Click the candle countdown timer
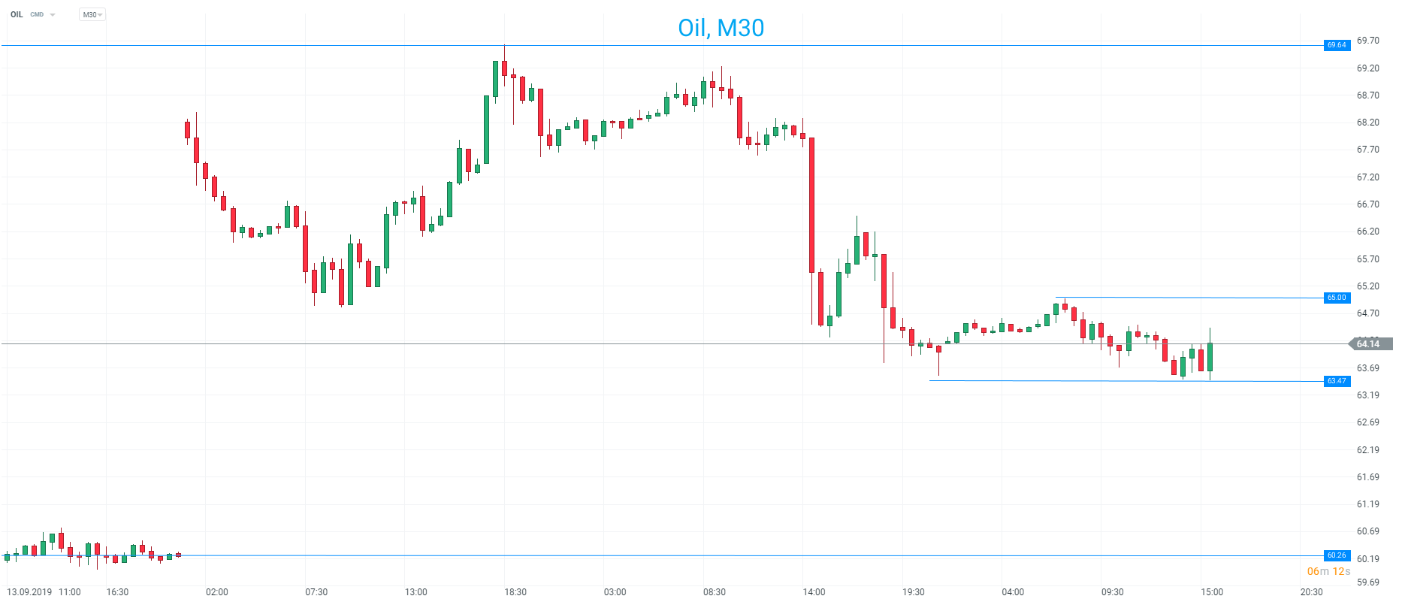The width and height of the screenshot is (1402, 605). (1328, 571)
